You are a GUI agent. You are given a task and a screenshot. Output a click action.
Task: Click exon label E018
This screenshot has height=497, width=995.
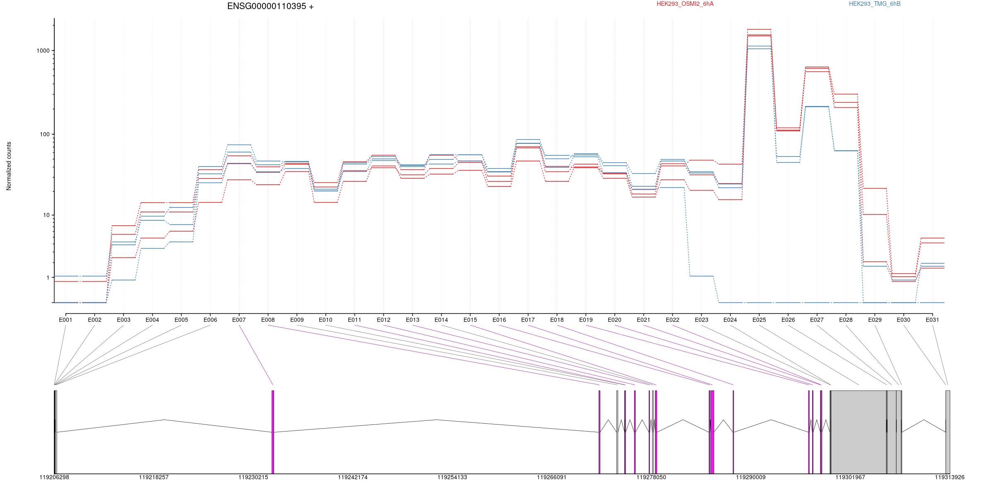(x=557, y=320)
